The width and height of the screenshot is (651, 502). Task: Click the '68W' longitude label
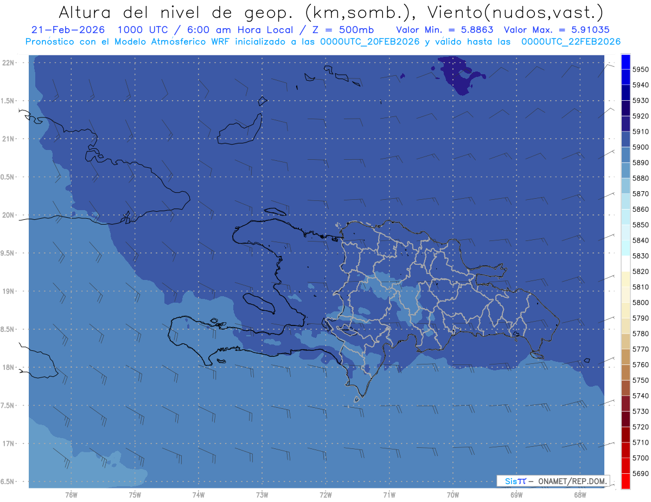point(580,495)
